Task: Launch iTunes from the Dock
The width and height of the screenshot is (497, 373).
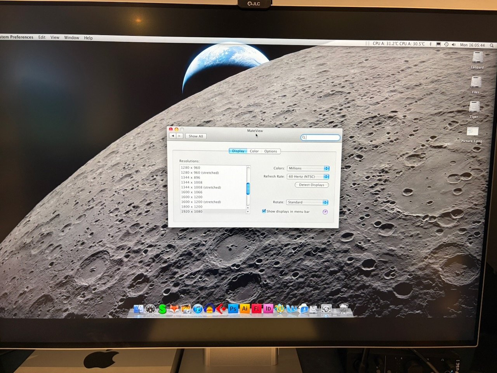Action: click(x=198, y=309)
